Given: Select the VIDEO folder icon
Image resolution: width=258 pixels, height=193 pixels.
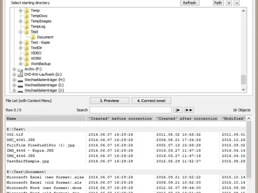Looking at the screenshot, I should pyautogui.click(x=26, y=53).
